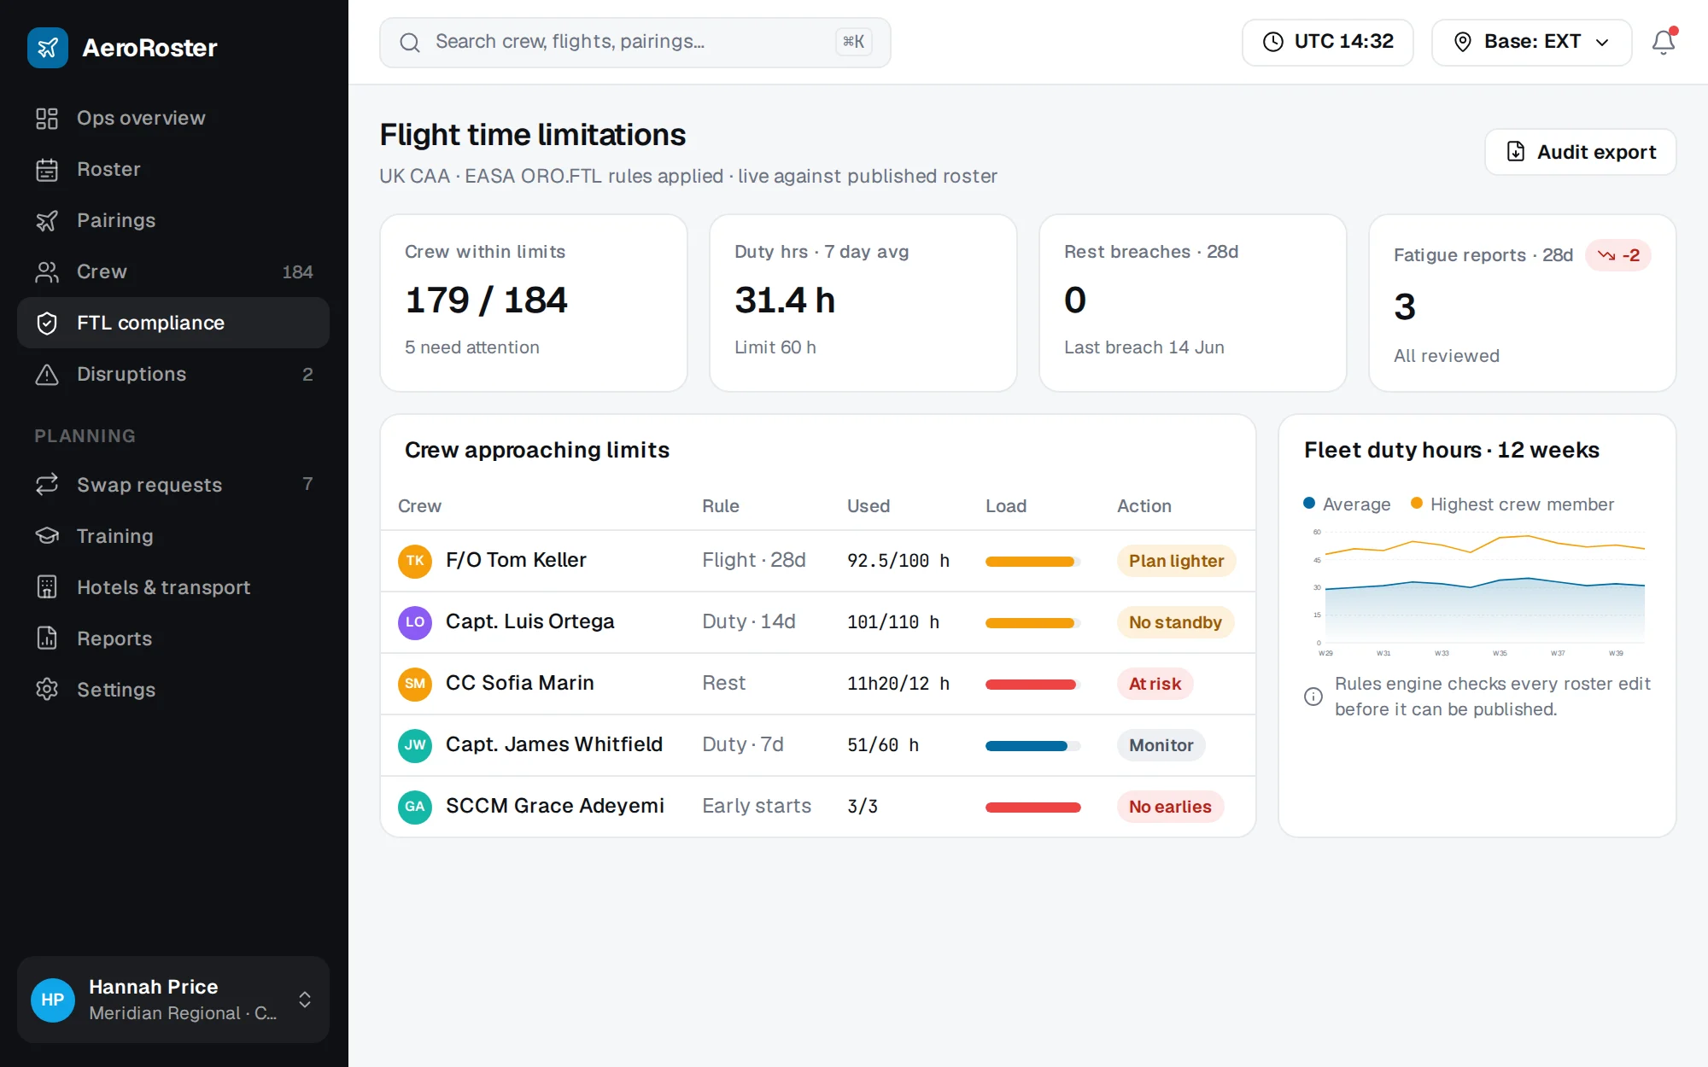The image size is (1708, 1067).
Task: Click the Used value 92.5/100 h
Action: pyautogui.click(x=898, y=561)
